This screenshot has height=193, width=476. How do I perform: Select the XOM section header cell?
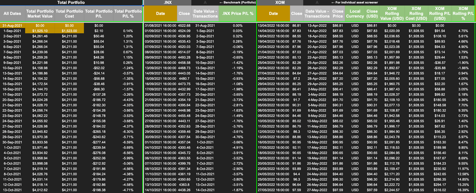tap(280, 3)
